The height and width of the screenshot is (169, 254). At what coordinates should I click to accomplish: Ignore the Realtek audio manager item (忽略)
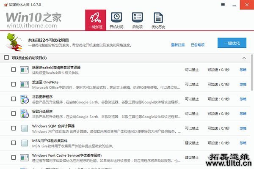(243, 70)
